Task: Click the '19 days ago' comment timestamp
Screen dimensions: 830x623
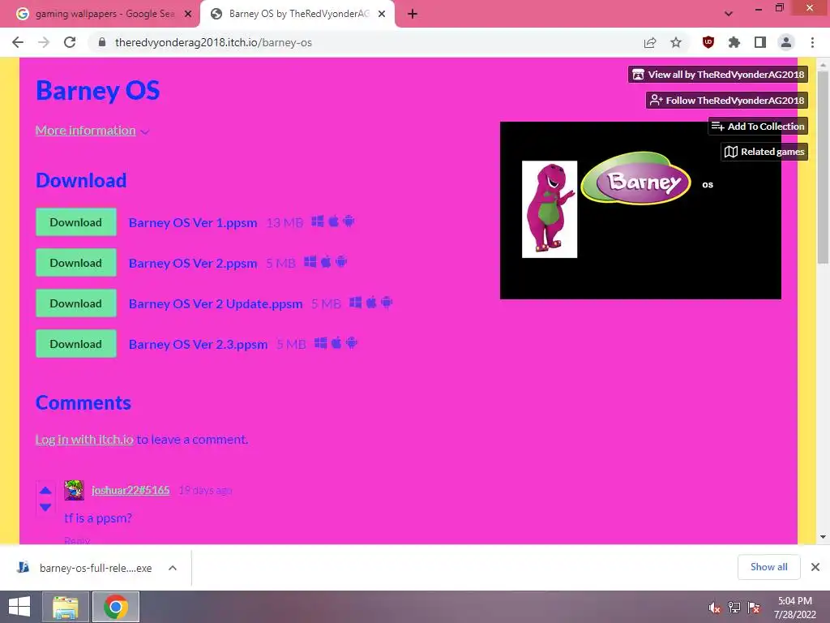Action: click(205, 490)
